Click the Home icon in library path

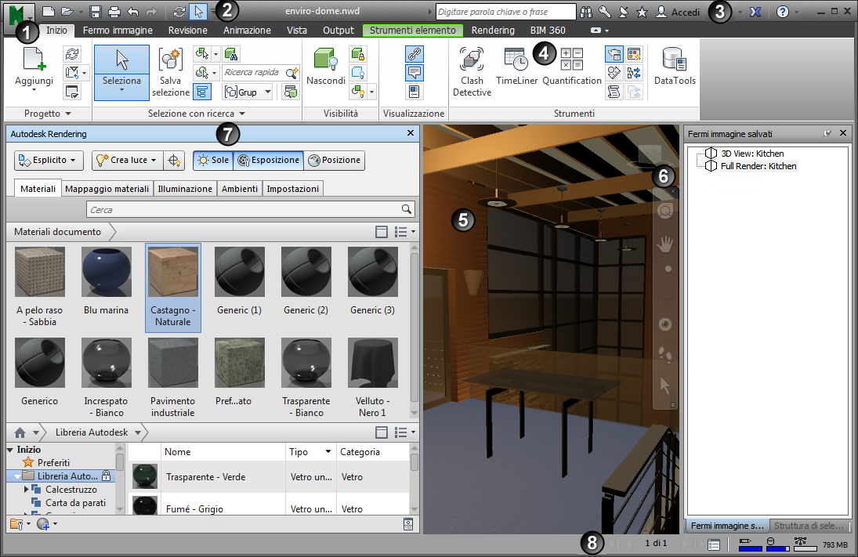point(20,432)
